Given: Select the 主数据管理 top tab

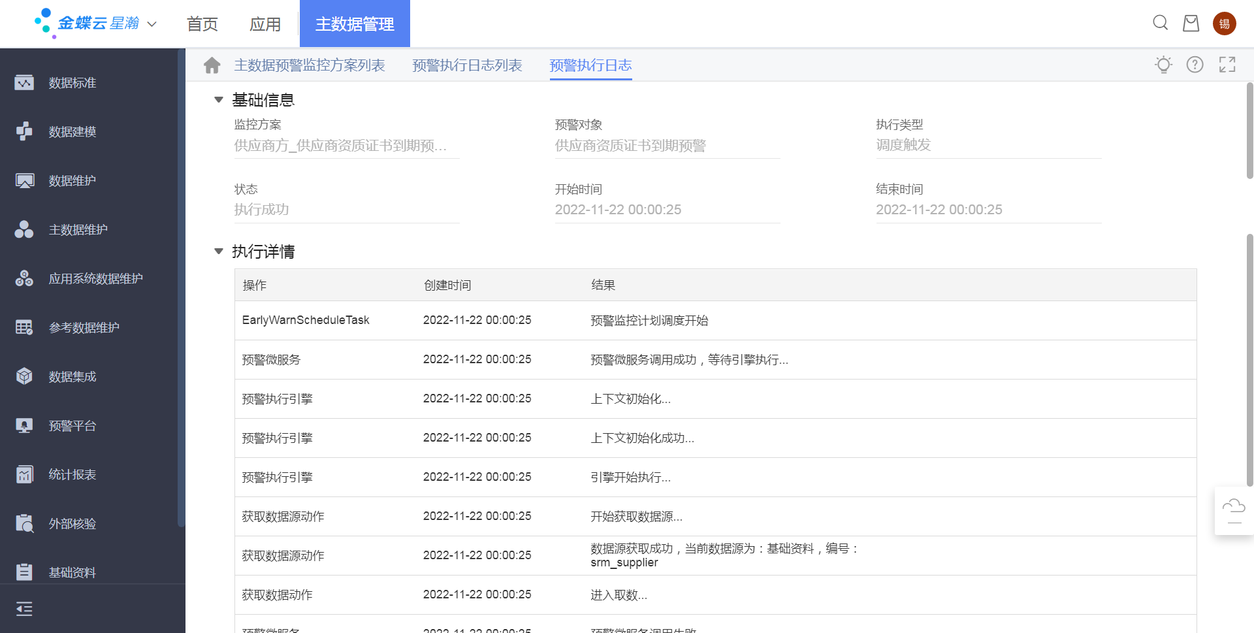Looking at the screenshot, I should point(355,24).
